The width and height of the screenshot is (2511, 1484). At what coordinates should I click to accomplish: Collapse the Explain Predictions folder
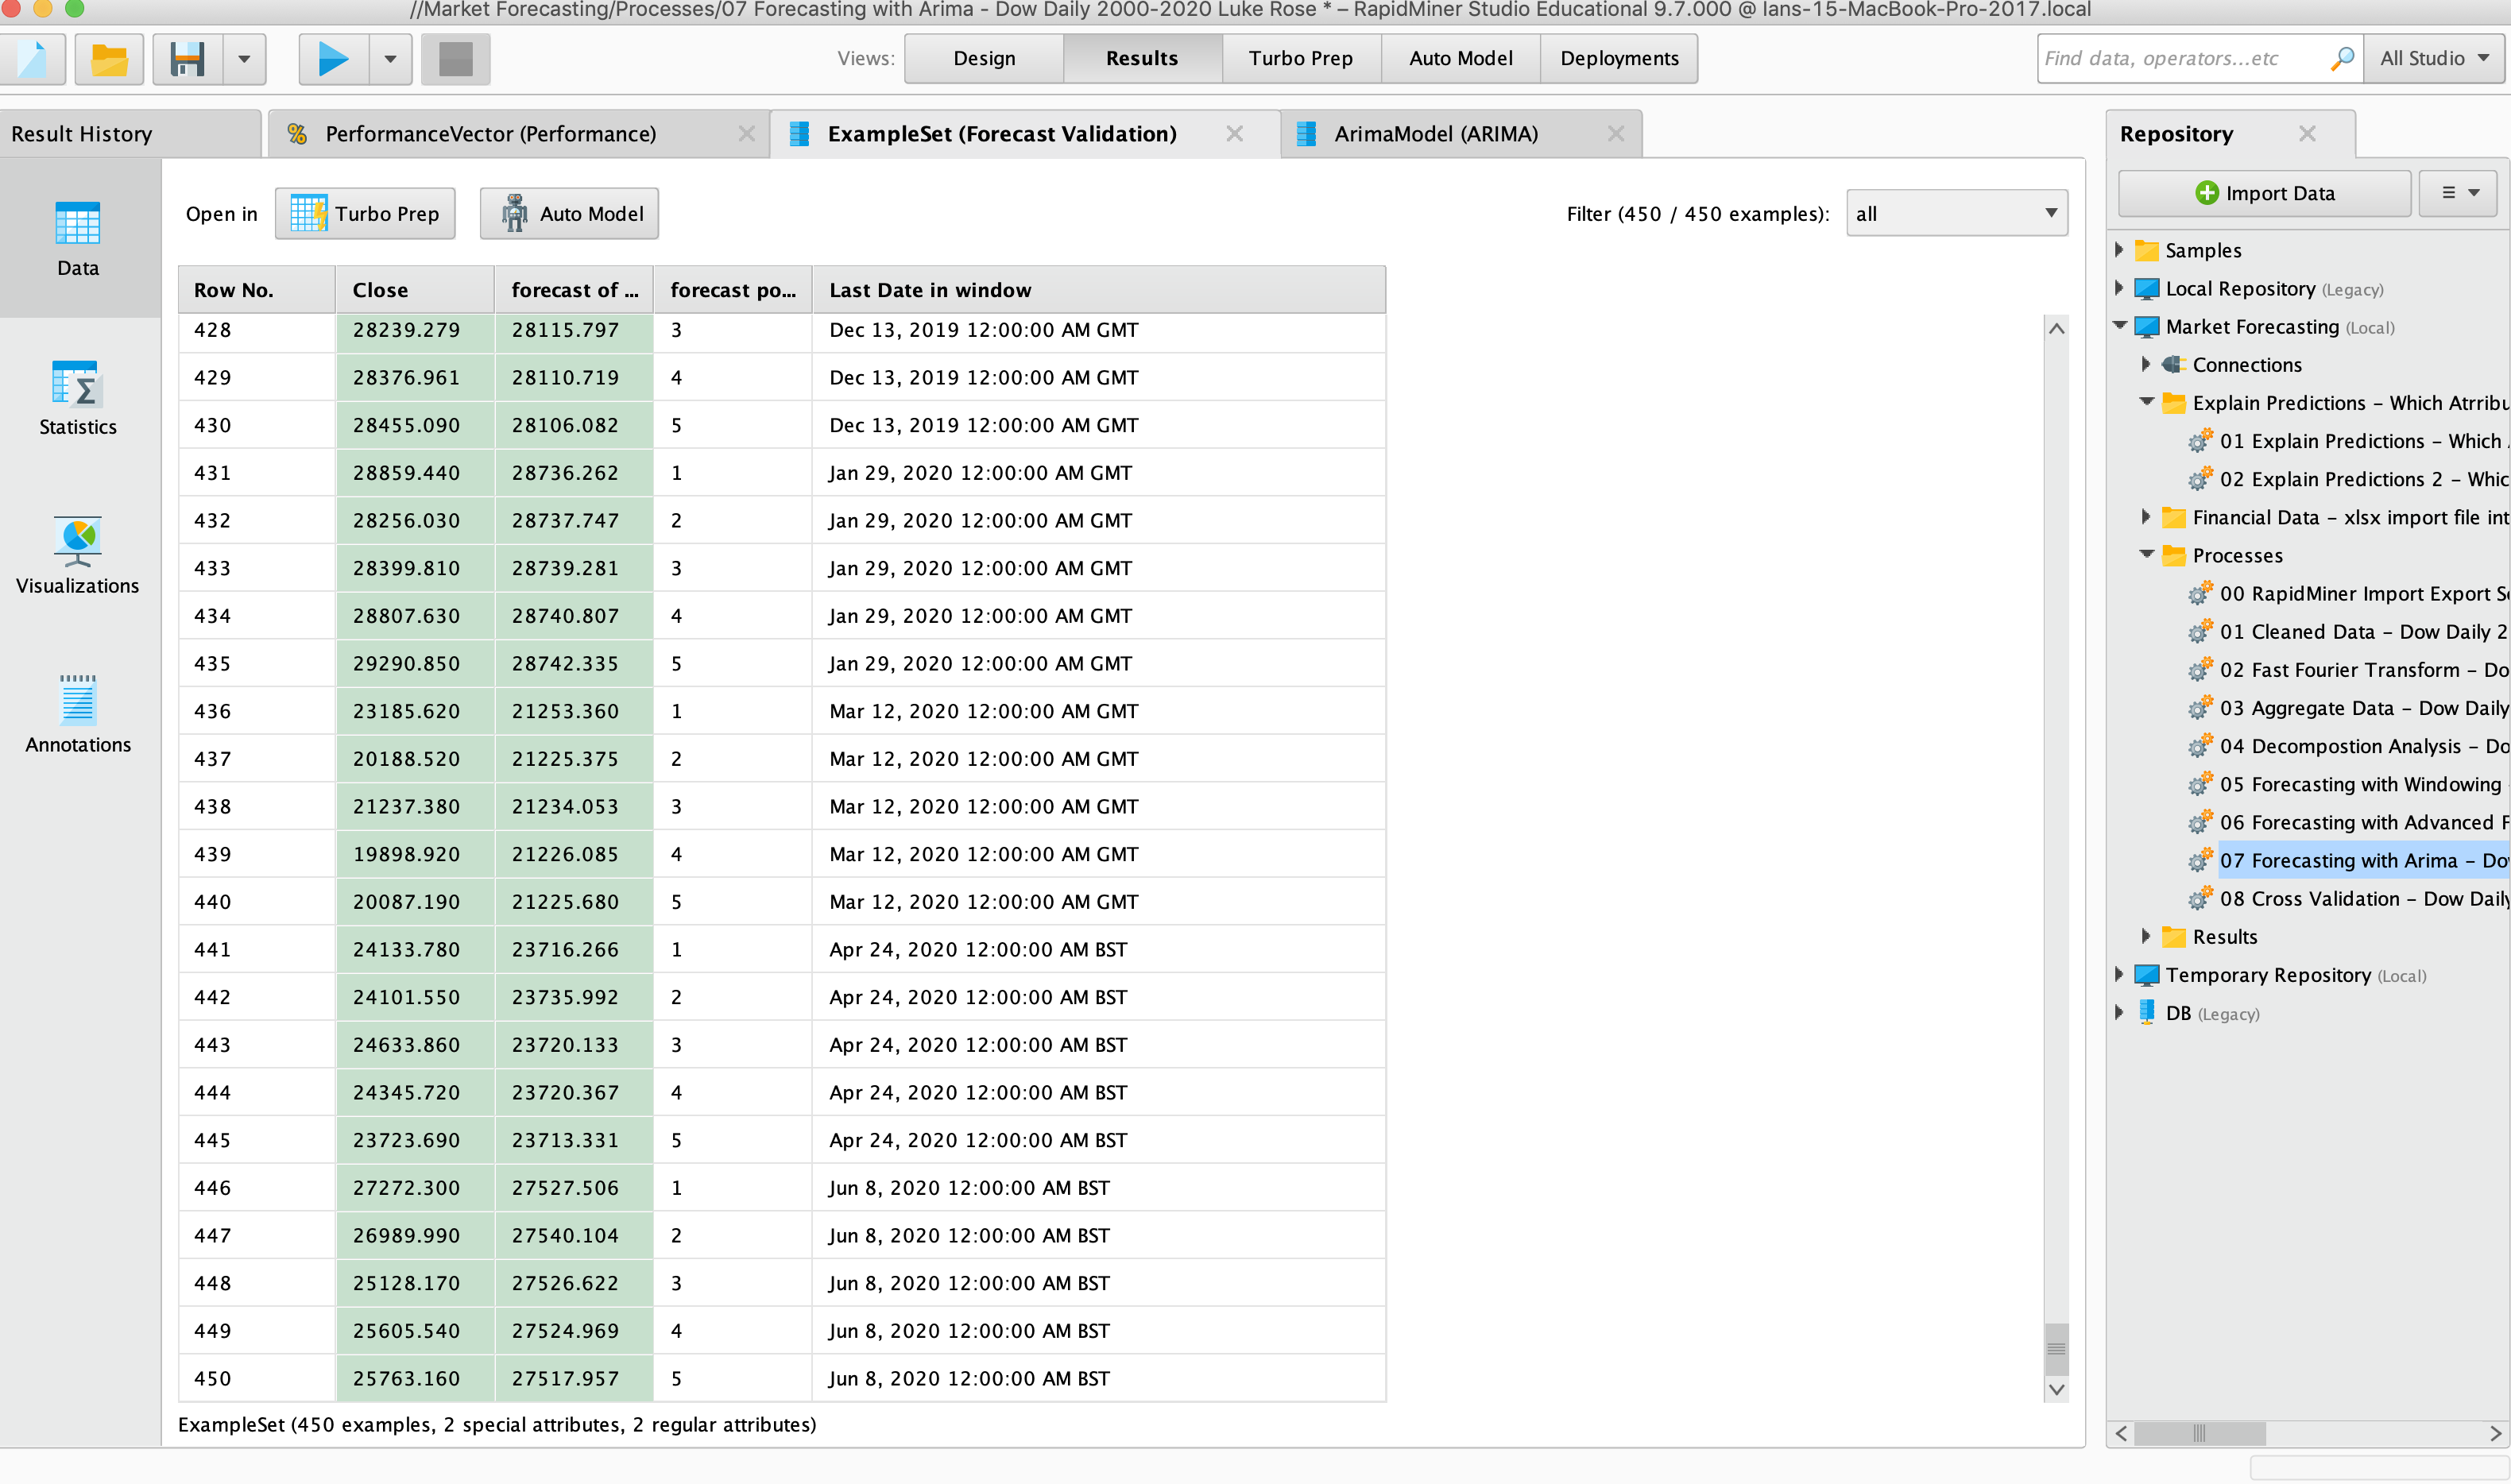2146,402
